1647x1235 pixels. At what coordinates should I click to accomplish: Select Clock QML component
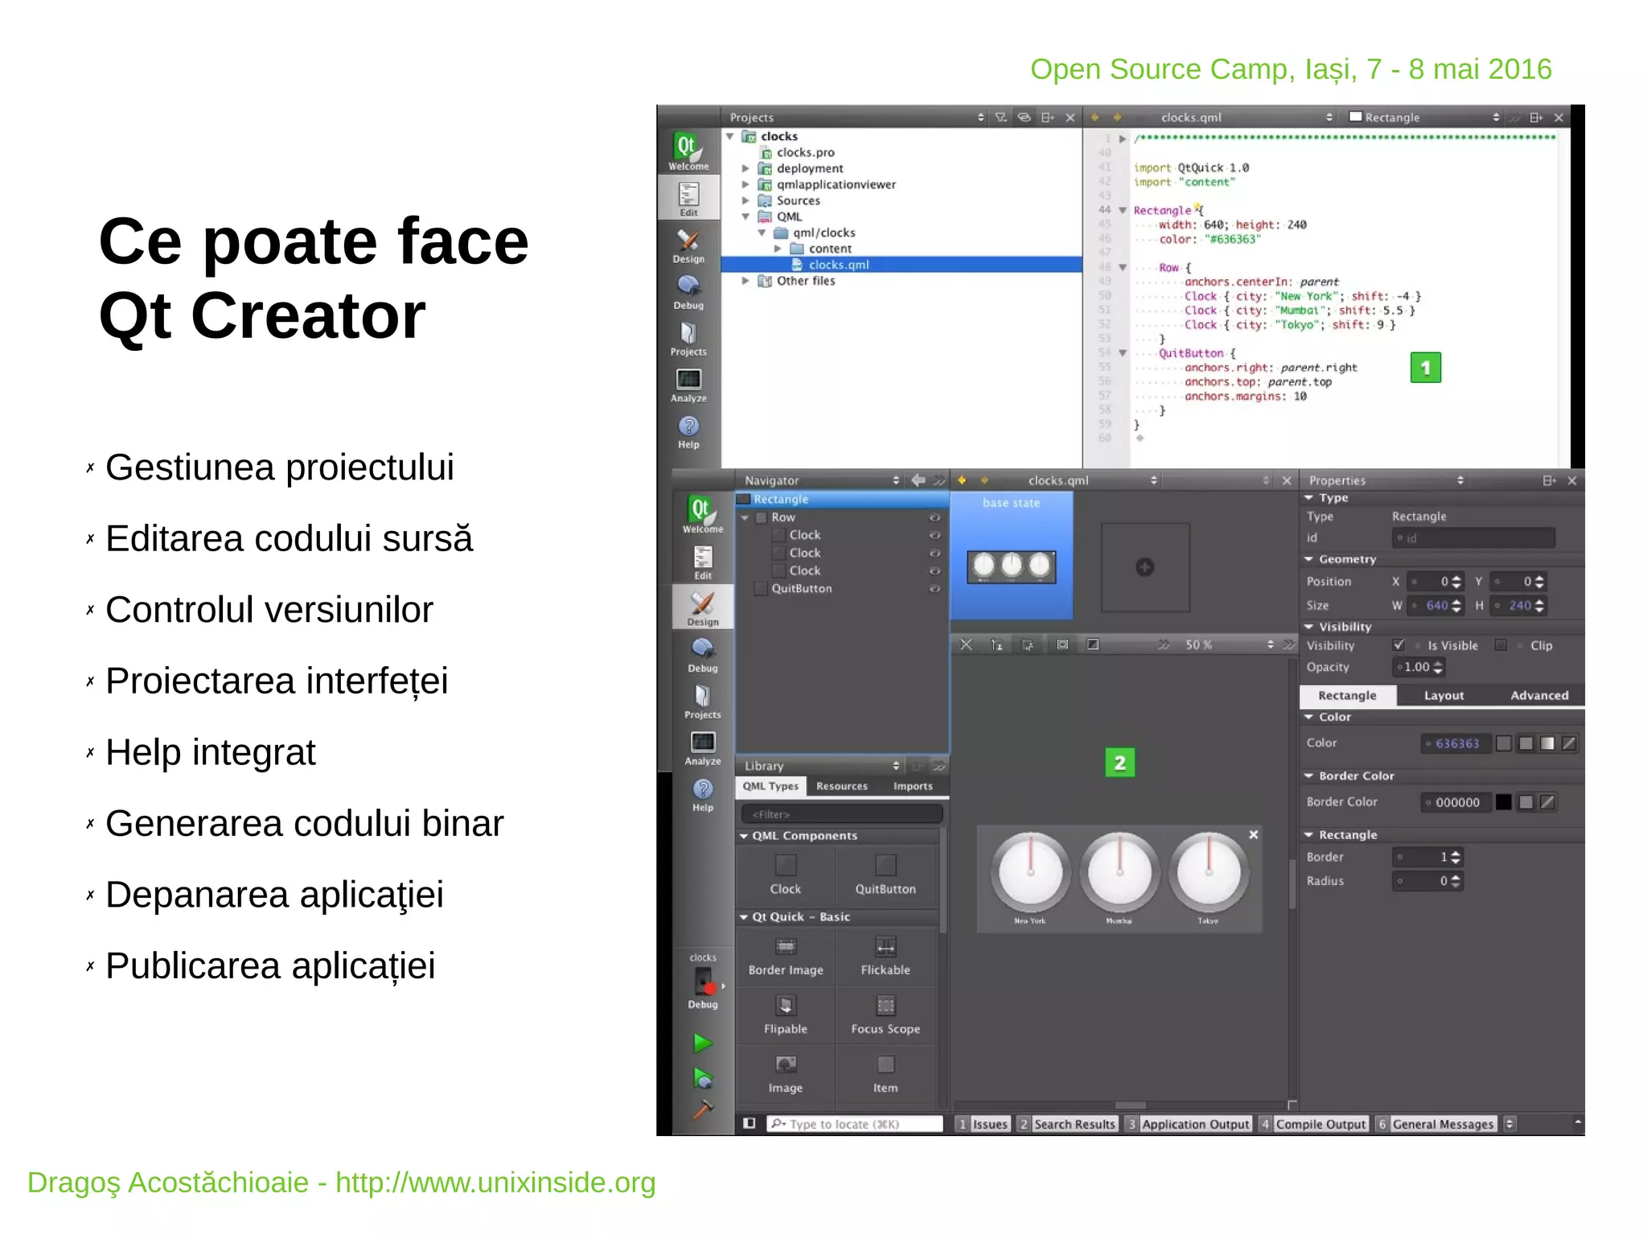tap(786, 875)
